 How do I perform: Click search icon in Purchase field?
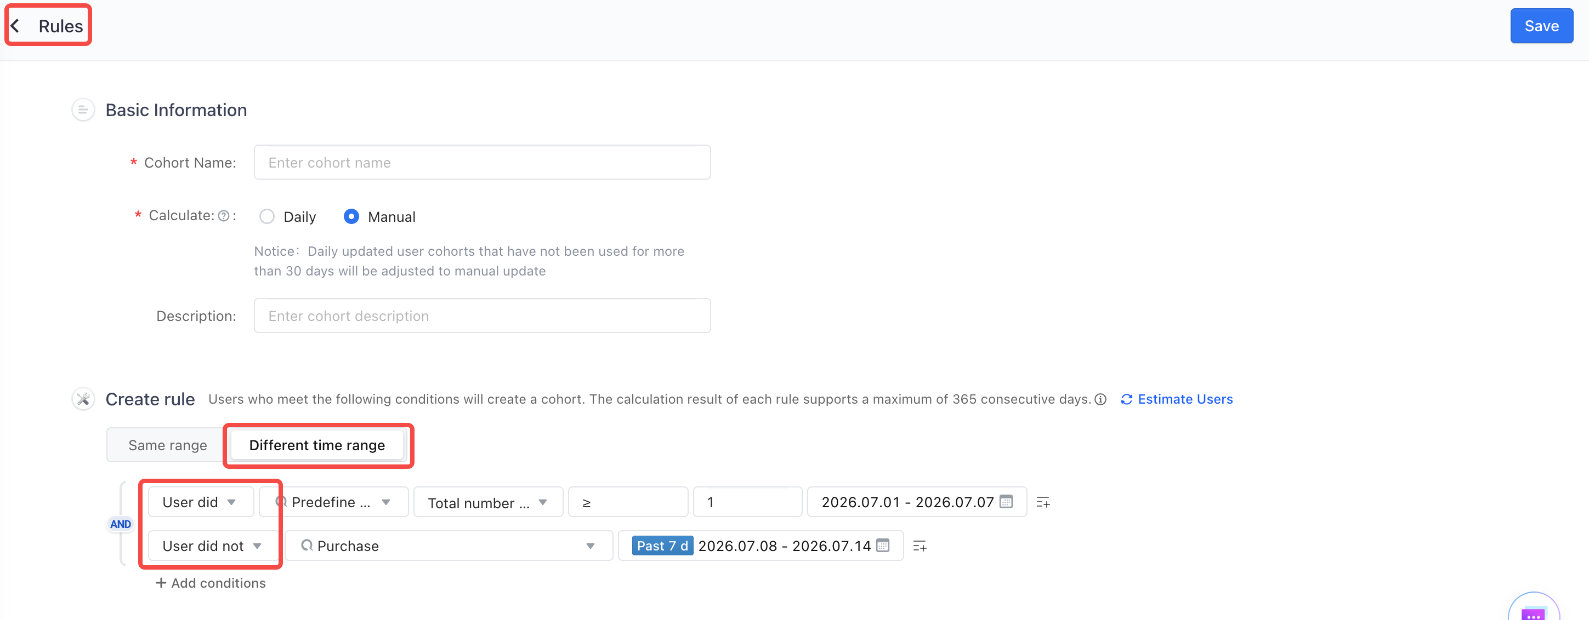pos(307,546)
